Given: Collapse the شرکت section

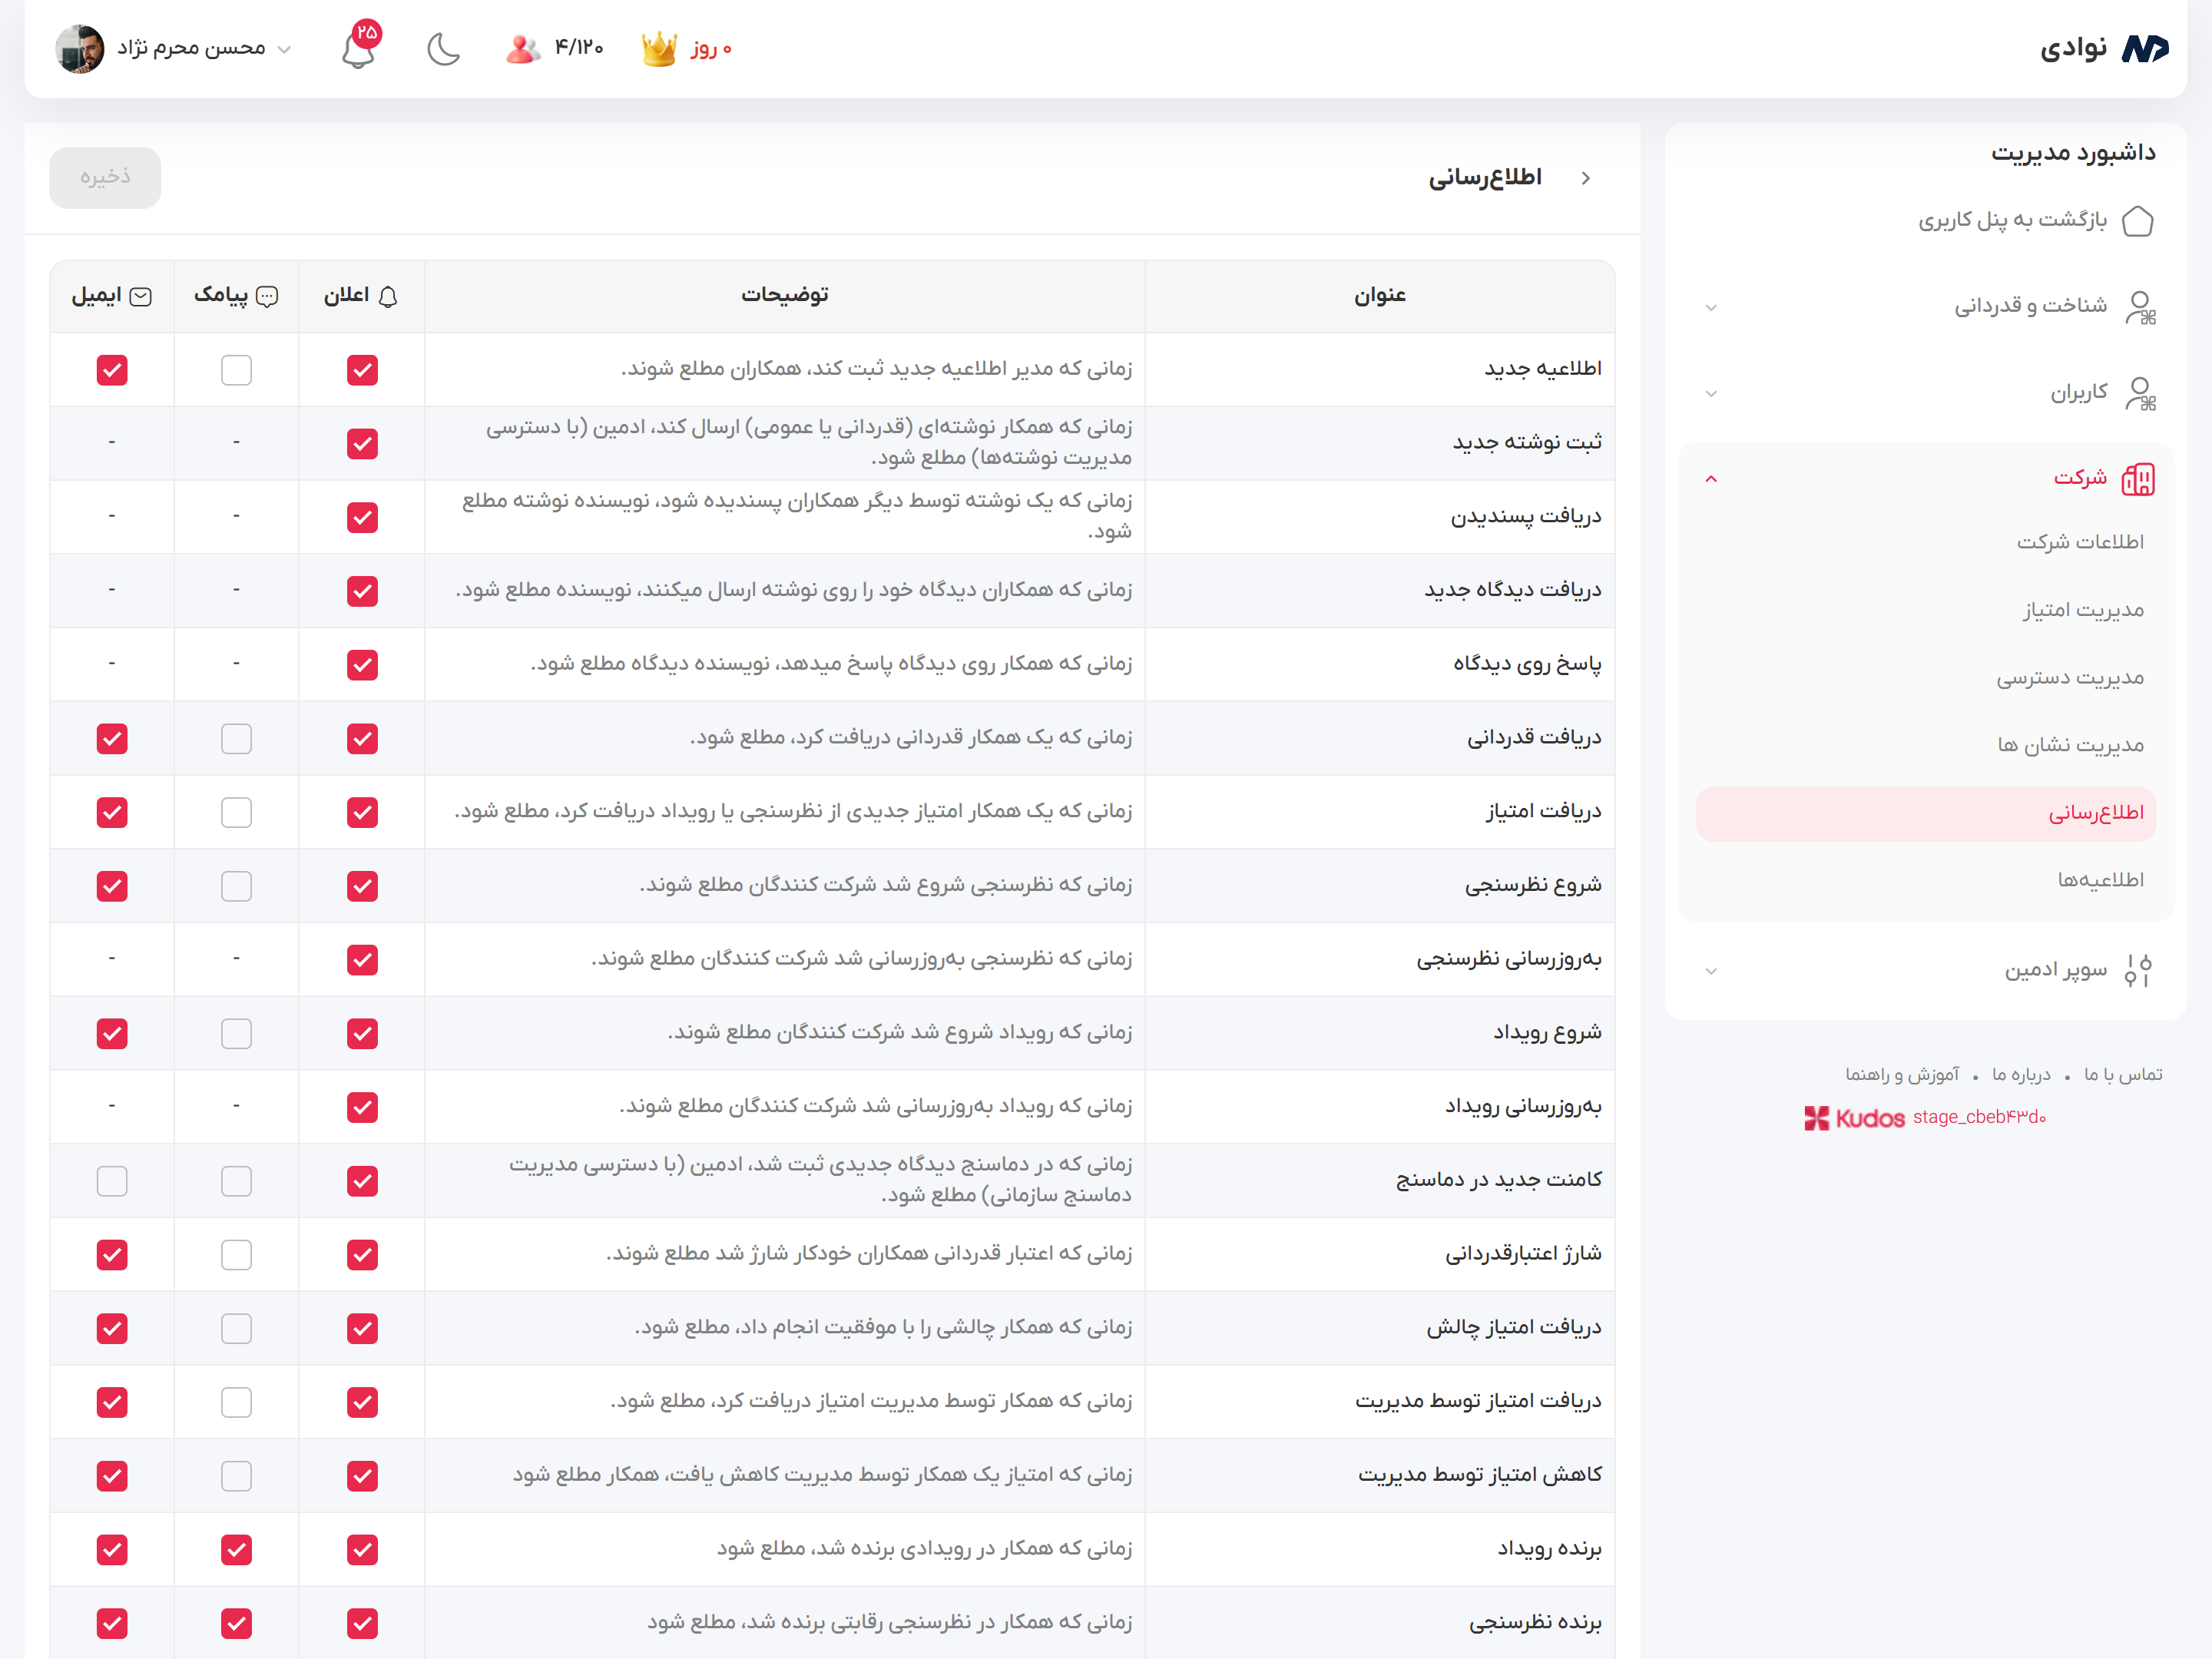Looking at the screenshot, I should 1711,479.
